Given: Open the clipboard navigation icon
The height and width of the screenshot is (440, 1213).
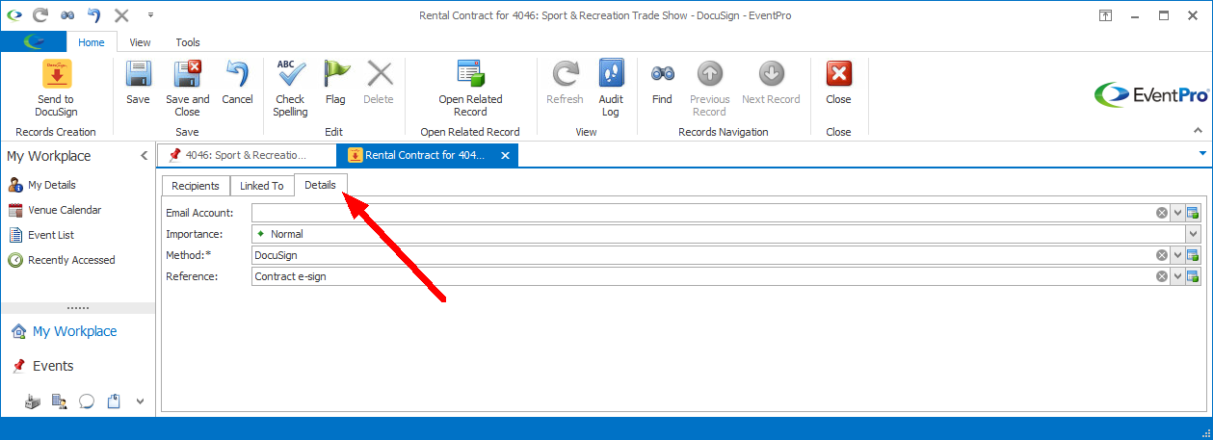Looking at the screenshot, I should (x=113, y=401).
